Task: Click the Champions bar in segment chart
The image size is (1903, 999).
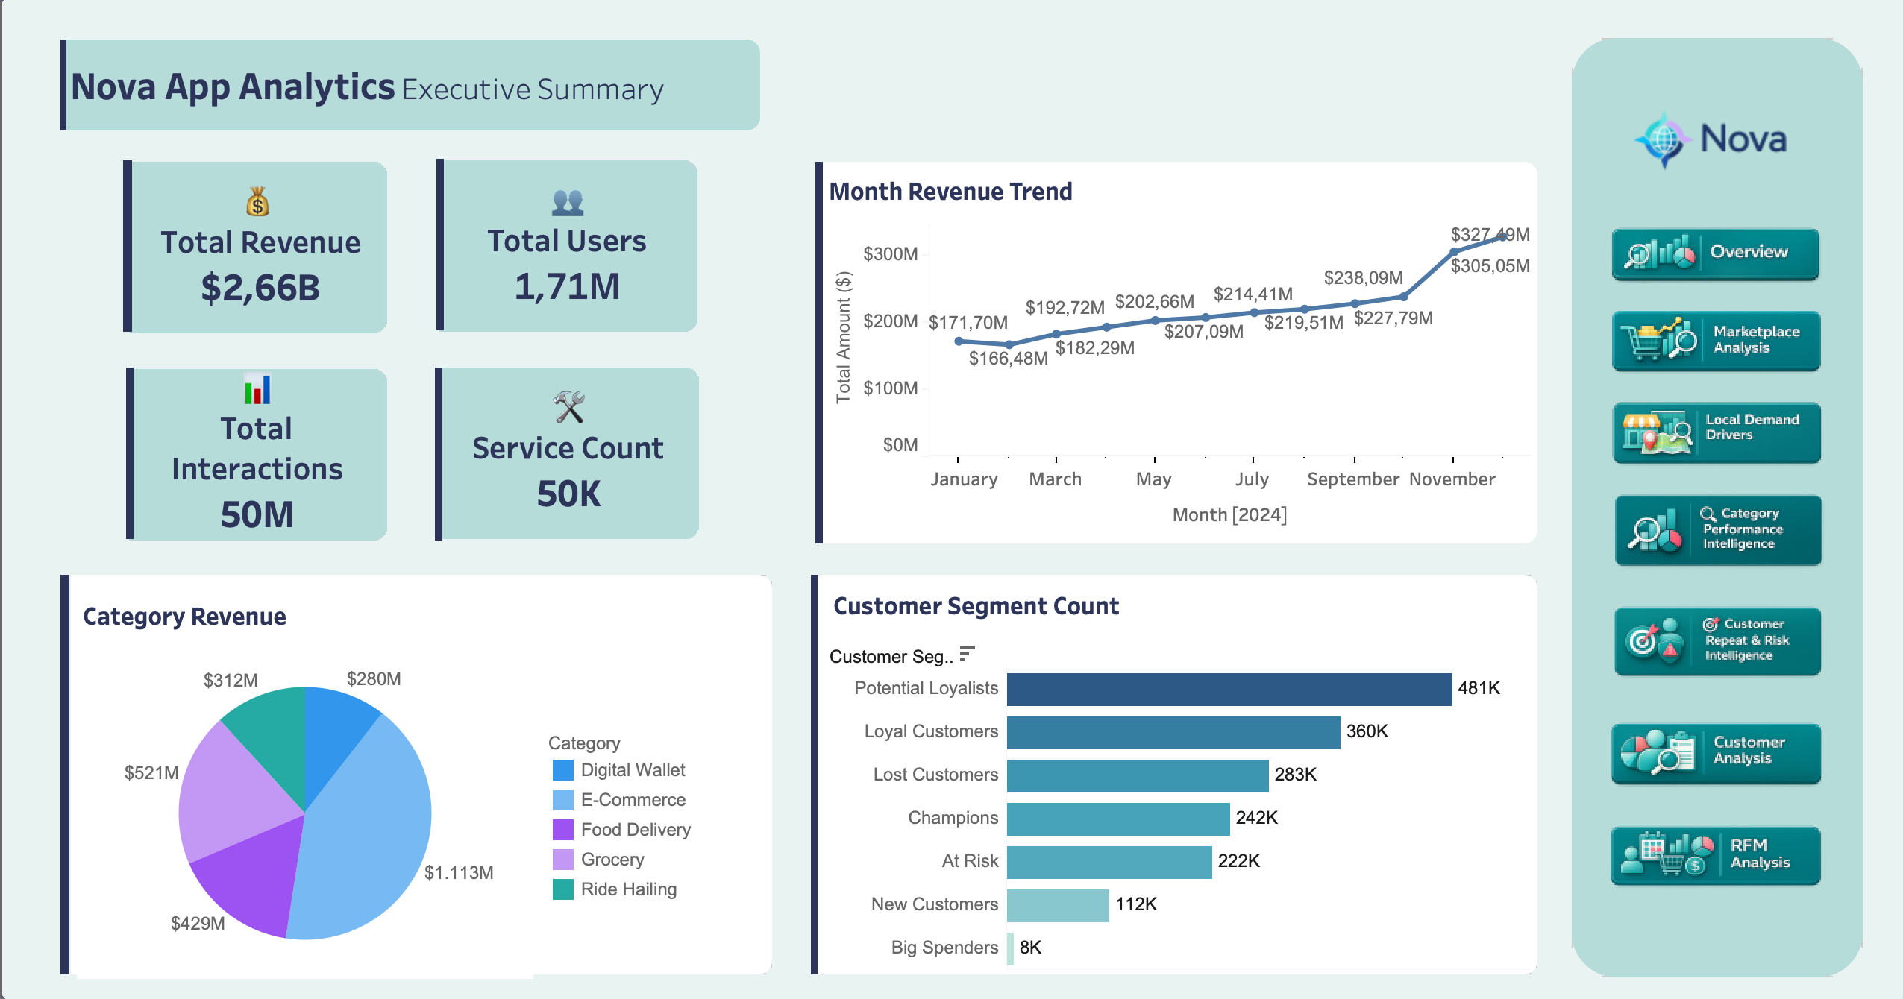Action: point(1118,819)
